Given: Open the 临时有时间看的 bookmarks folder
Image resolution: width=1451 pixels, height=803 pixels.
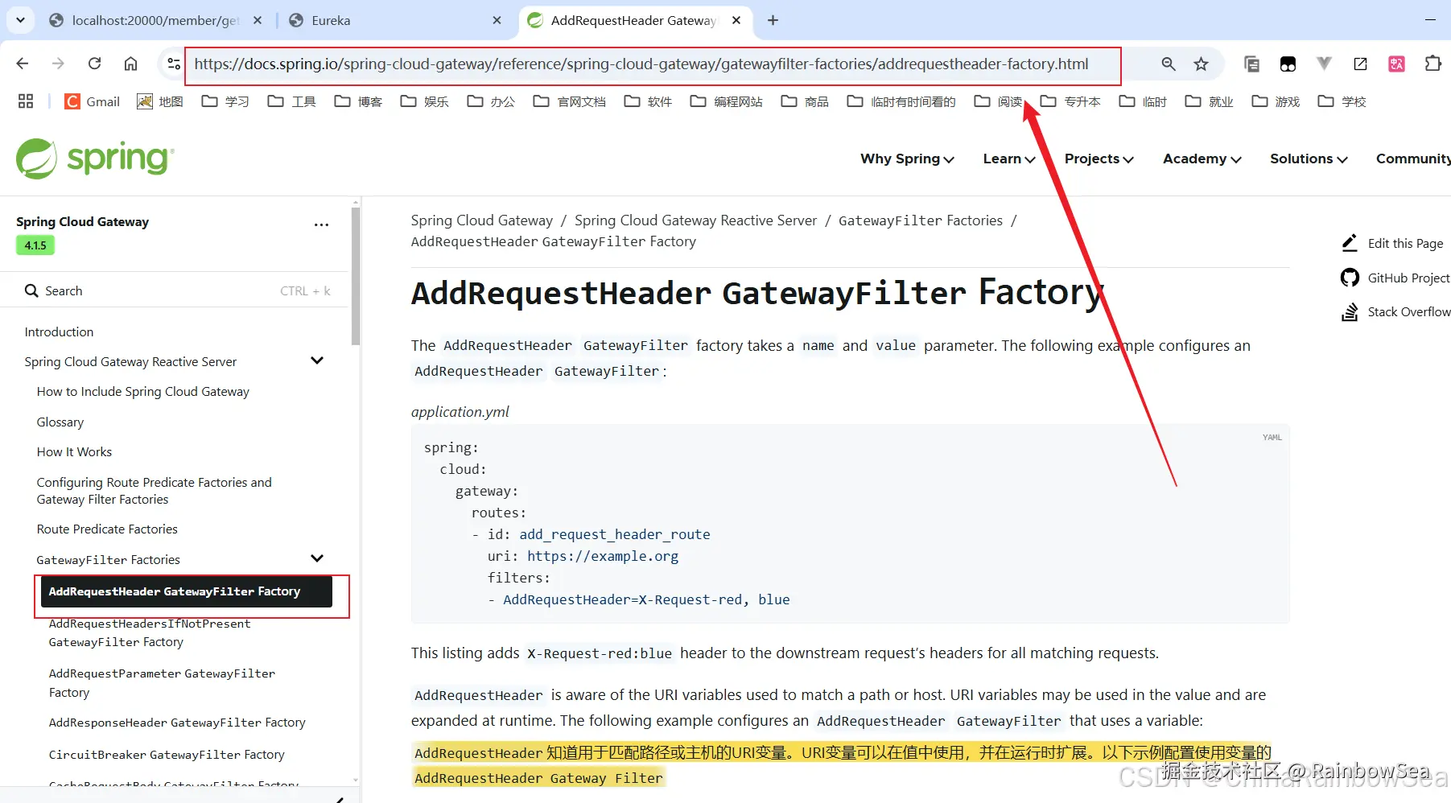Looking at the screenshot, I should (x=901, y=101).
